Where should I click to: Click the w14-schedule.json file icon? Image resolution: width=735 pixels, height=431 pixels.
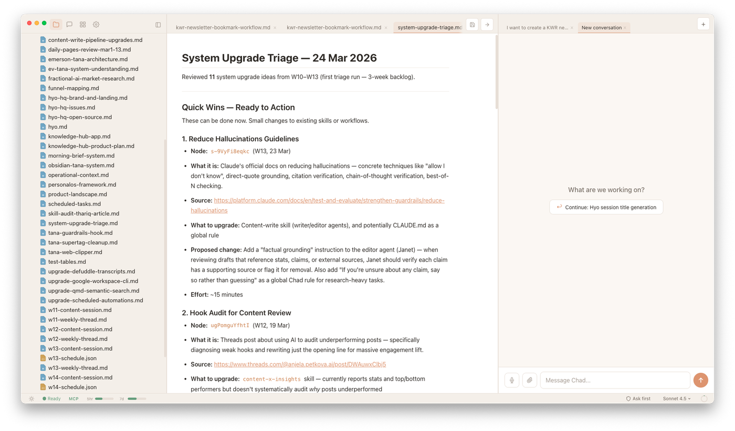coord(43,387)
